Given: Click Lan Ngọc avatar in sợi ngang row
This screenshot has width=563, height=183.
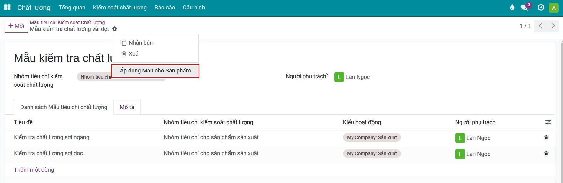Looking at the screenshot, I should 460,138.
